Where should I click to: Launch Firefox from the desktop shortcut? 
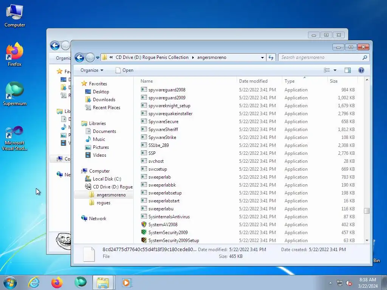pos(15,54)
